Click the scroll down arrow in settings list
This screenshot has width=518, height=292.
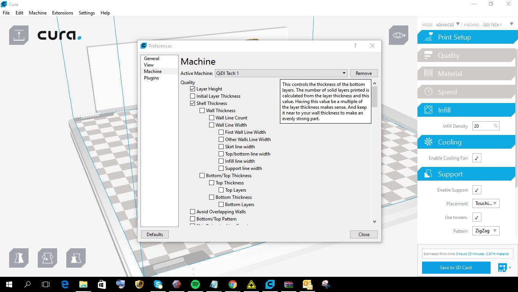pyautogui.click(x=374, y=221)
